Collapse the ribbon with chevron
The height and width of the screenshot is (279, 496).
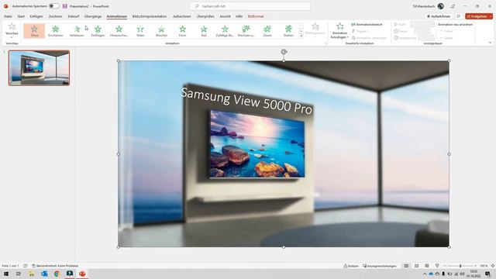(490, 43)
